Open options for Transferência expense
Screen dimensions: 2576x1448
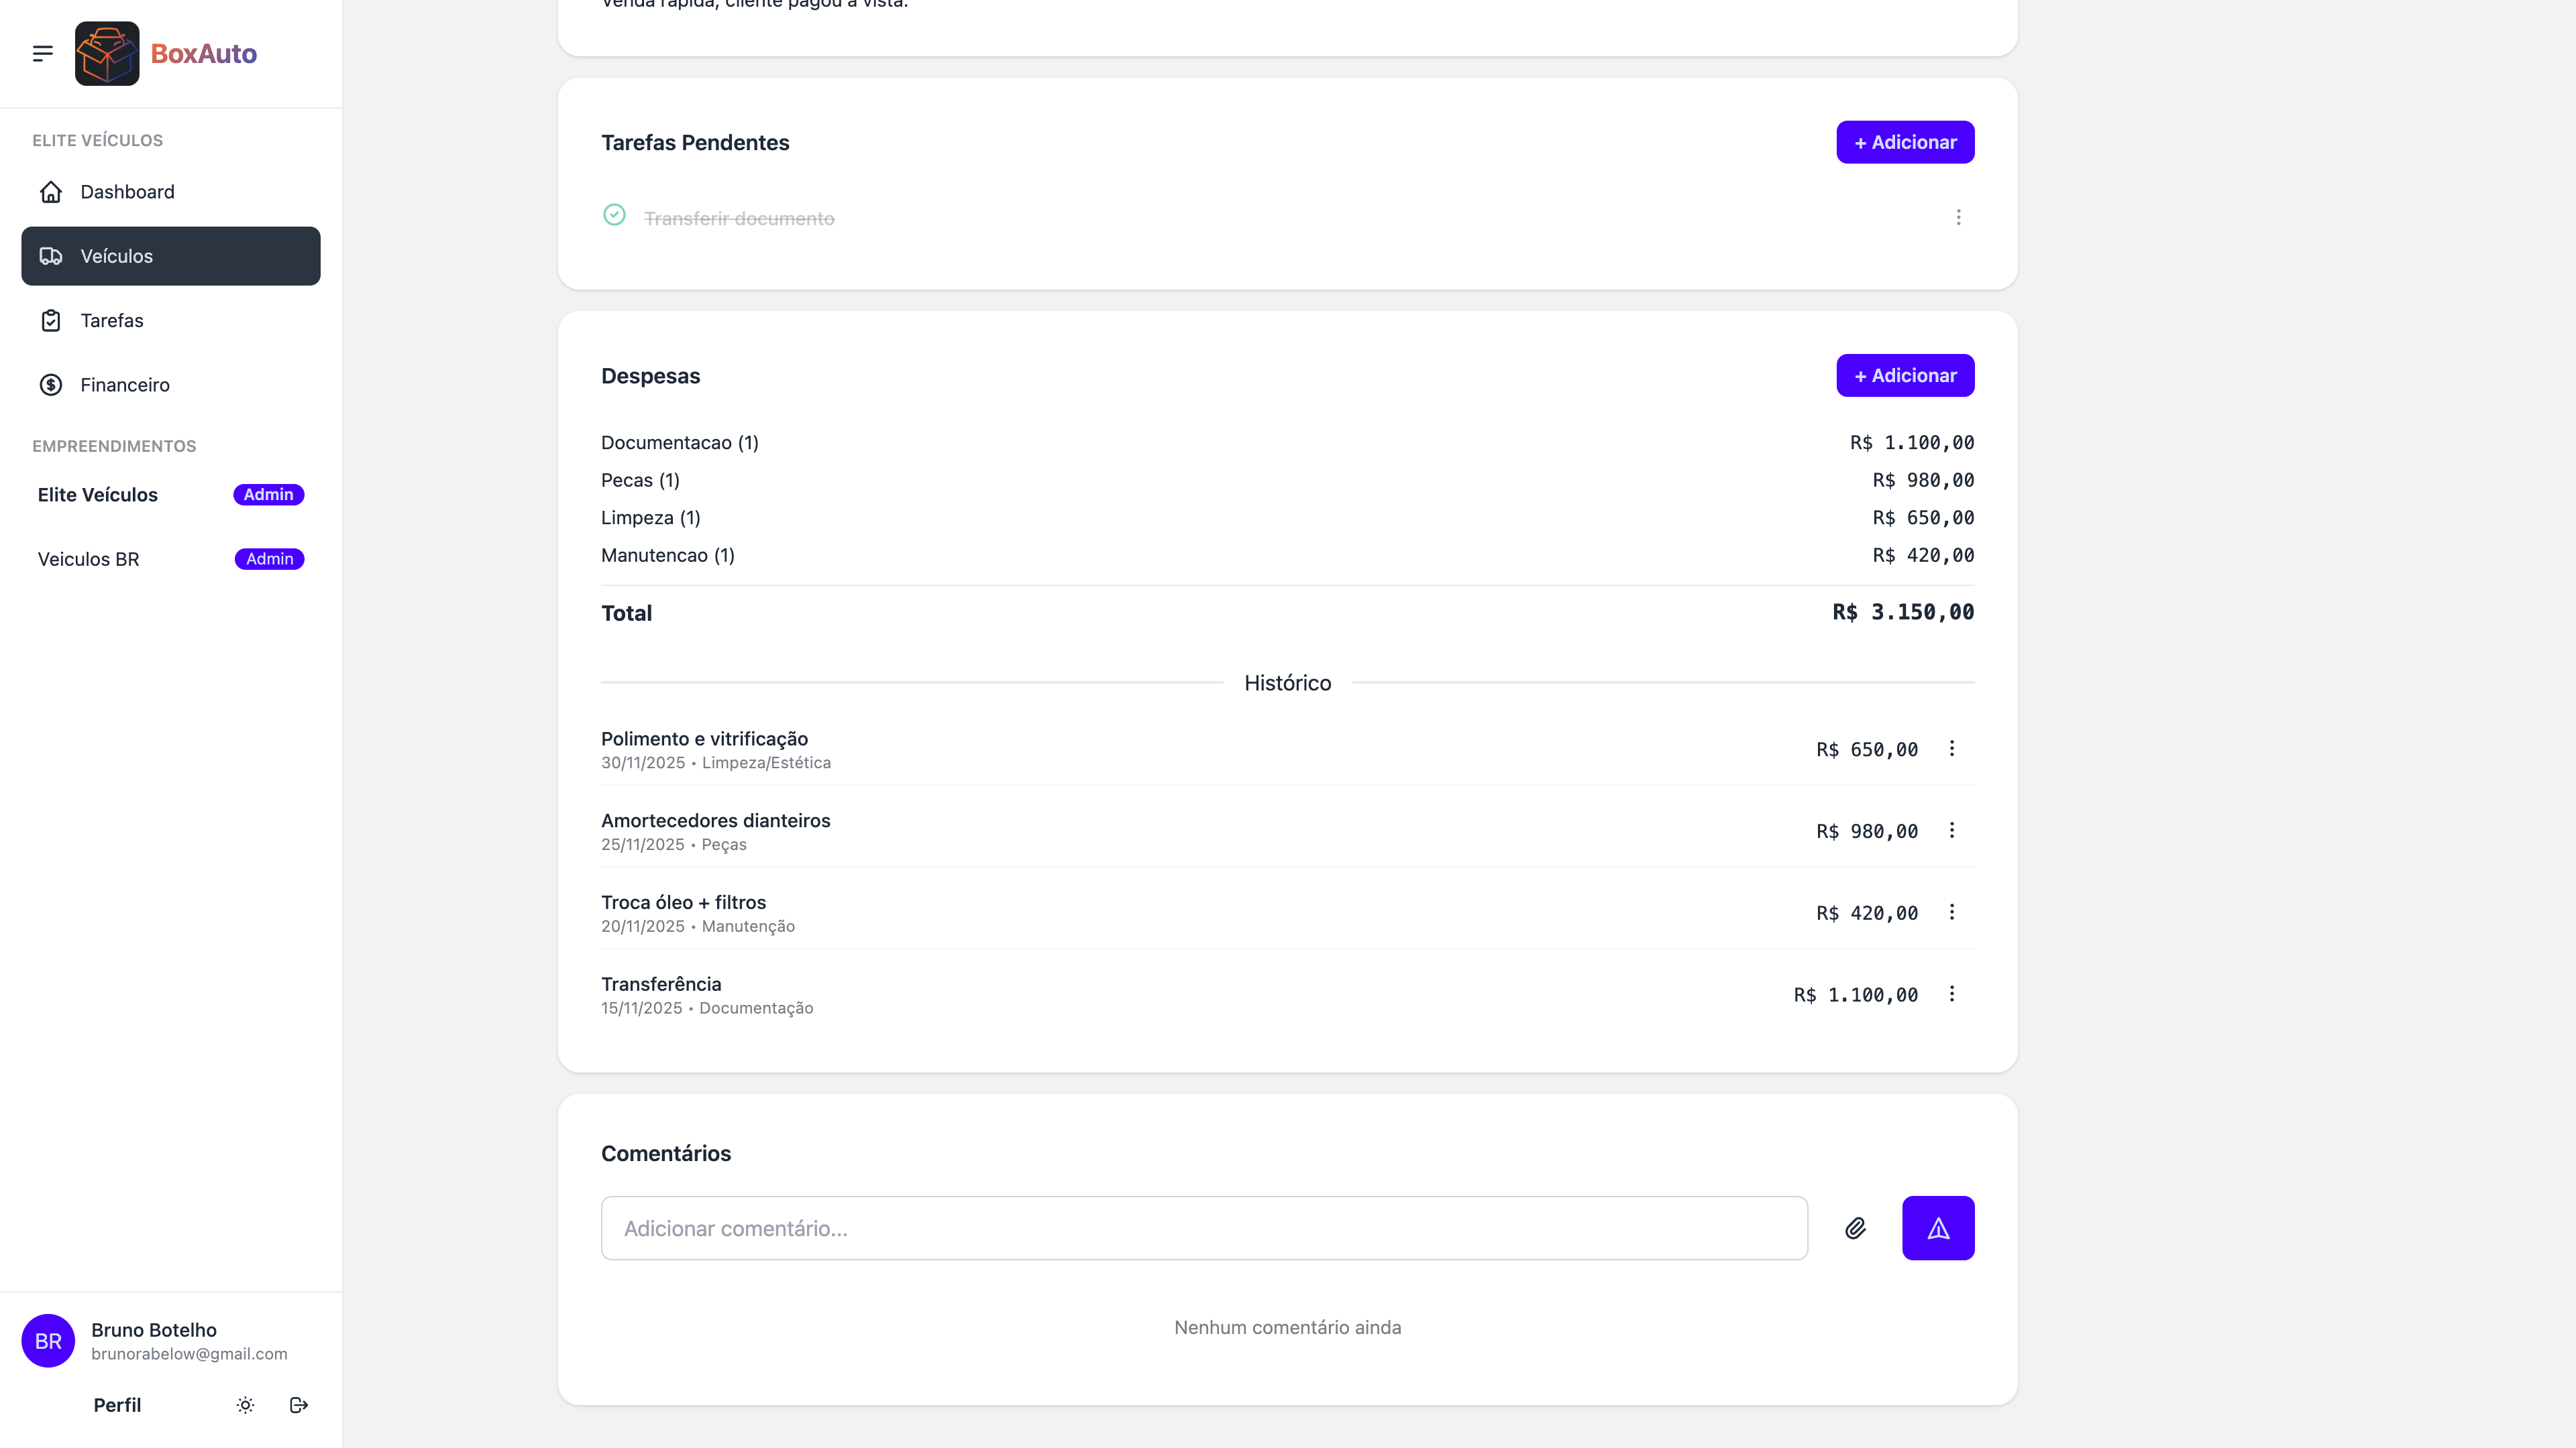1951,994
